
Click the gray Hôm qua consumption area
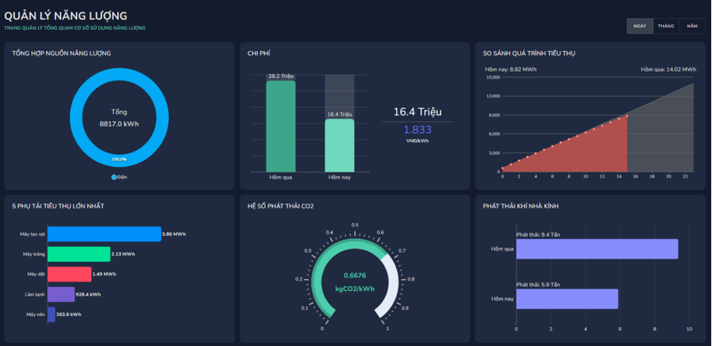coord(668,134)
